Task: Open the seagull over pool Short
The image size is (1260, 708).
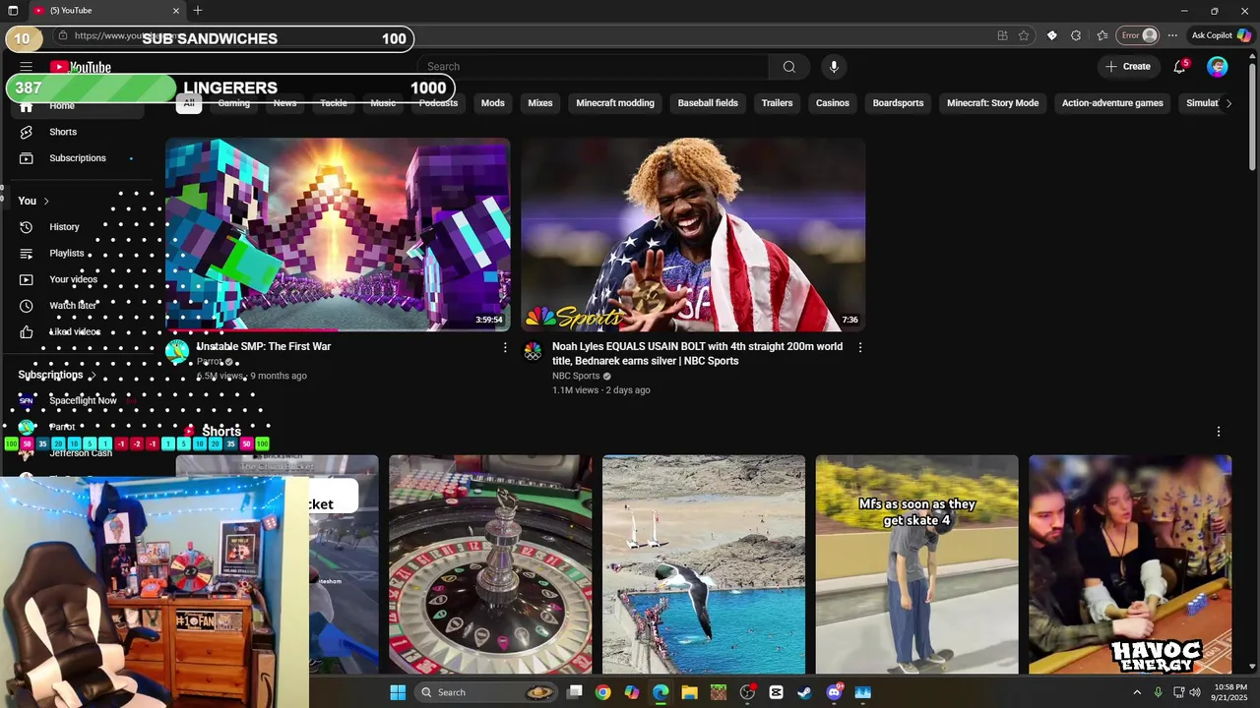Action: [704, 564]
